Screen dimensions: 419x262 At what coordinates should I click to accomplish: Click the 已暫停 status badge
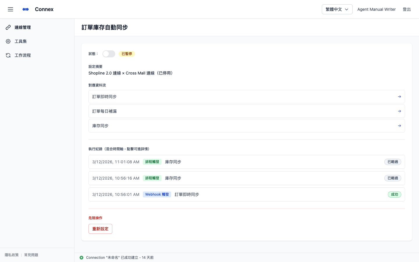point(127,54)
